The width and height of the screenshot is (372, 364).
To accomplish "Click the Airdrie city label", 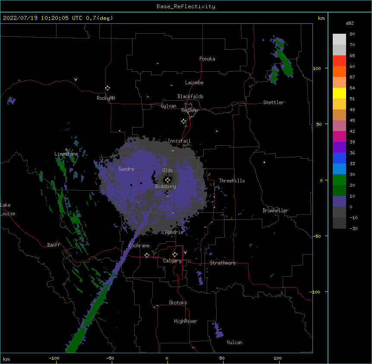I will coord(174,232).
